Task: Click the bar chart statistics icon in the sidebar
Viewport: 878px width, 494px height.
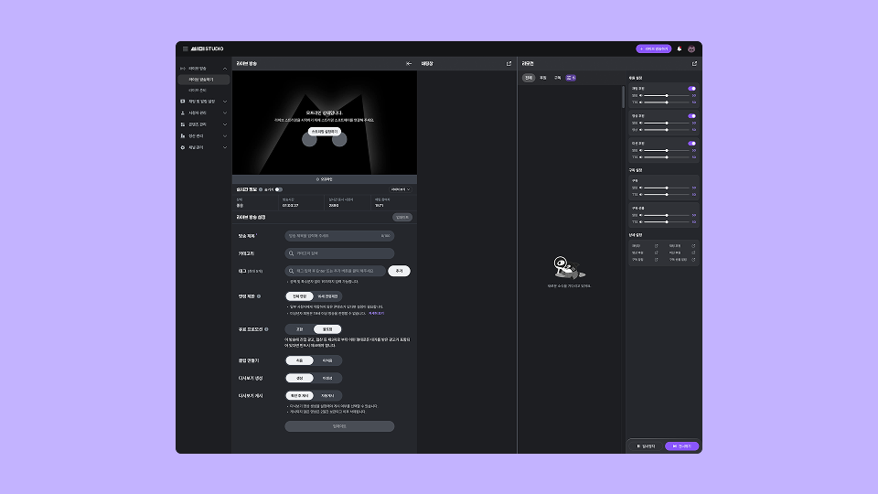Action: coord(183,136)
